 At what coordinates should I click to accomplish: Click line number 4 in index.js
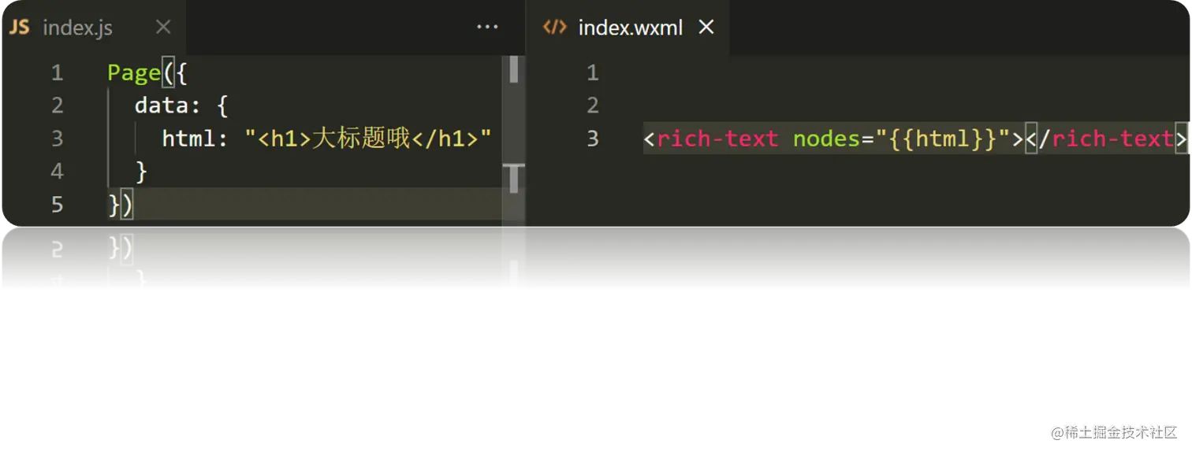[x=57, y=172]
